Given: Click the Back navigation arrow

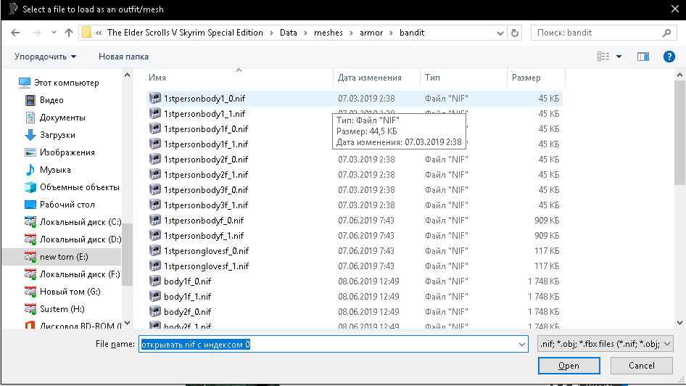Looking at the screenshot, I should [x=16, y=33].
